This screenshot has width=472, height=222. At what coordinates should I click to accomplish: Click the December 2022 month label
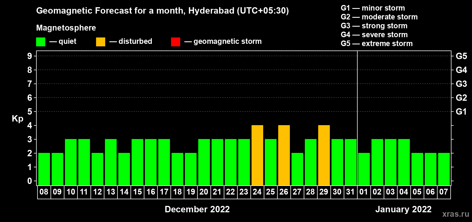197,209
